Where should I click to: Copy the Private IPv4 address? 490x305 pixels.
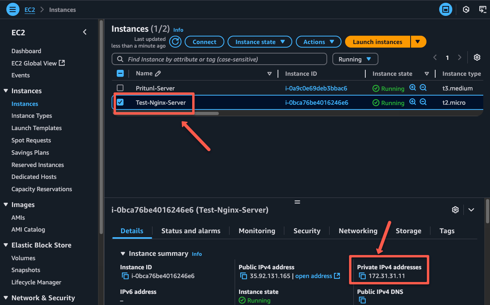point(362,276)
